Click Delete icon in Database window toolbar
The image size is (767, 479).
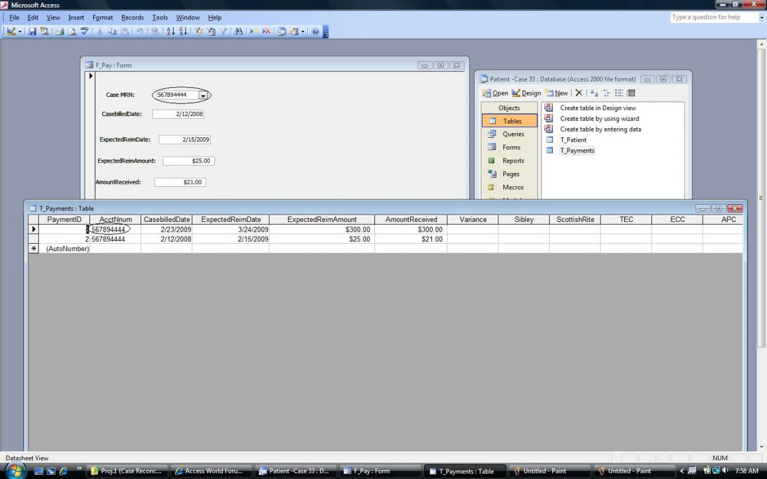pyautogui.click(x=579, y=93)
